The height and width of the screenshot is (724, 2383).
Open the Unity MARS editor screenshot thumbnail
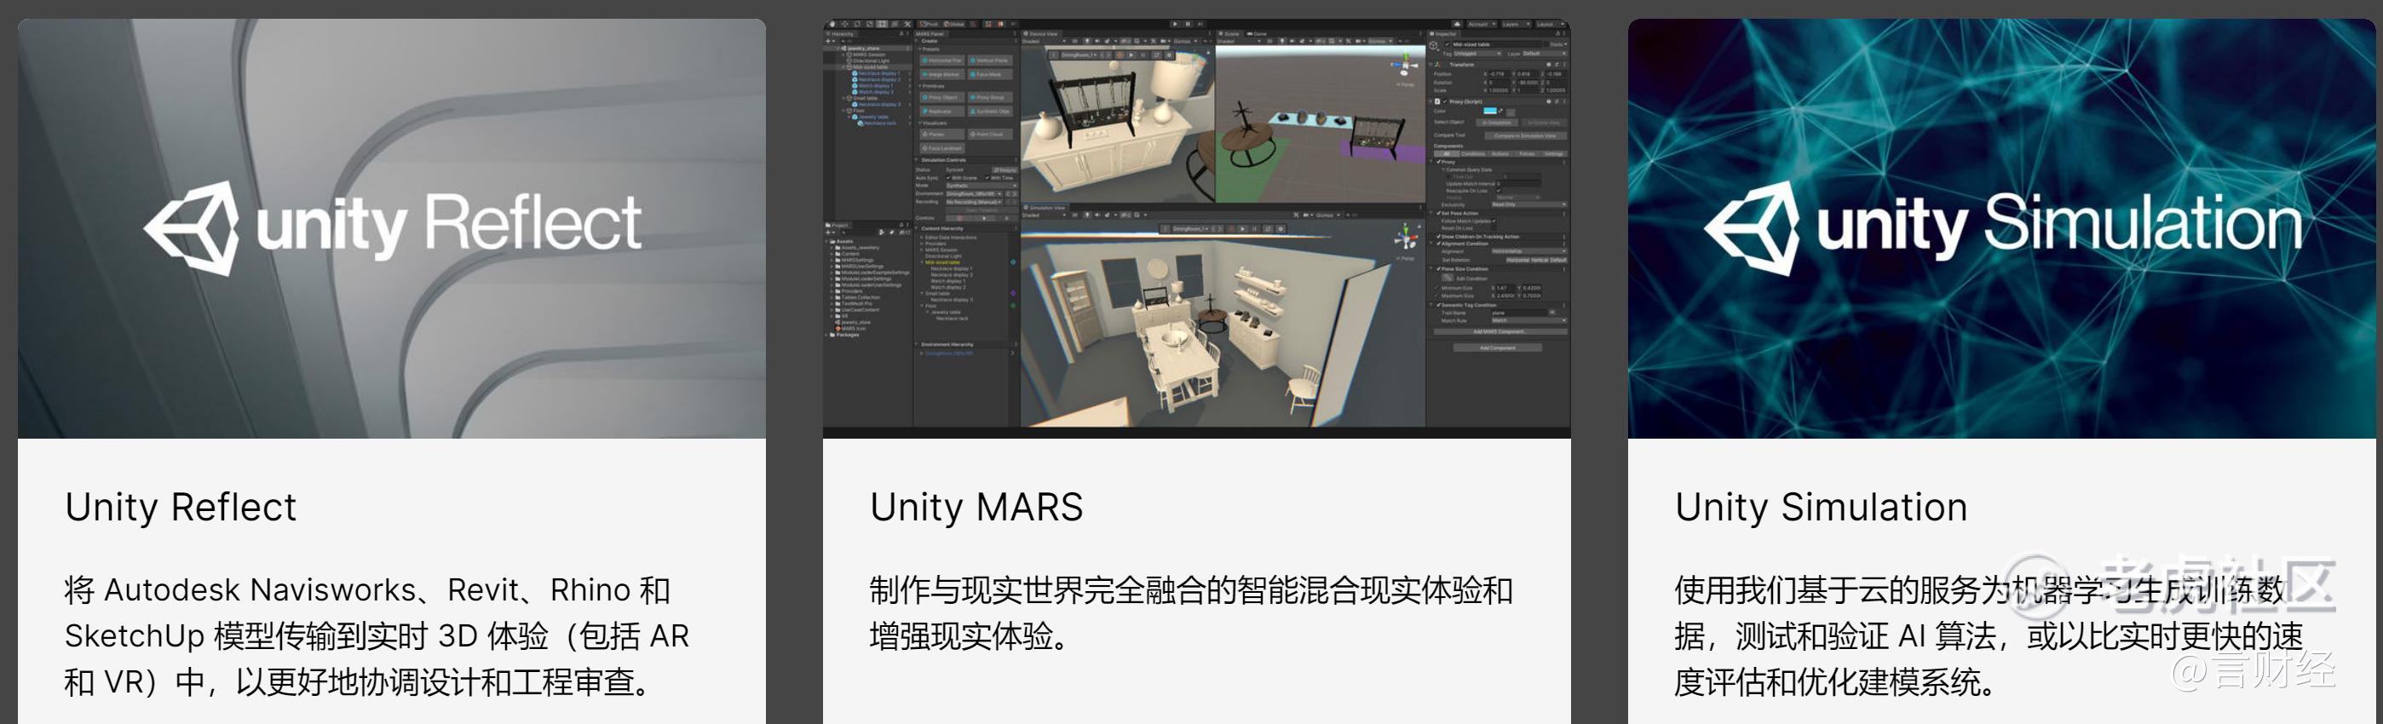coord(1196,228)
